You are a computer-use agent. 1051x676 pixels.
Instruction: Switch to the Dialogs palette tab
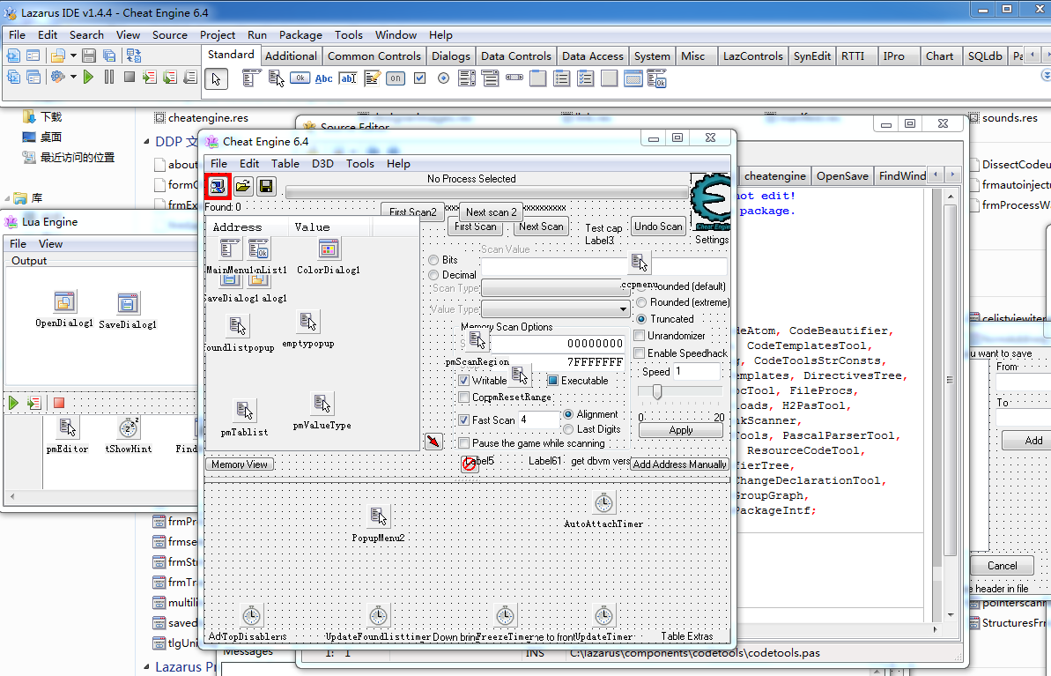pyautogui.click(x=450, y=56)
